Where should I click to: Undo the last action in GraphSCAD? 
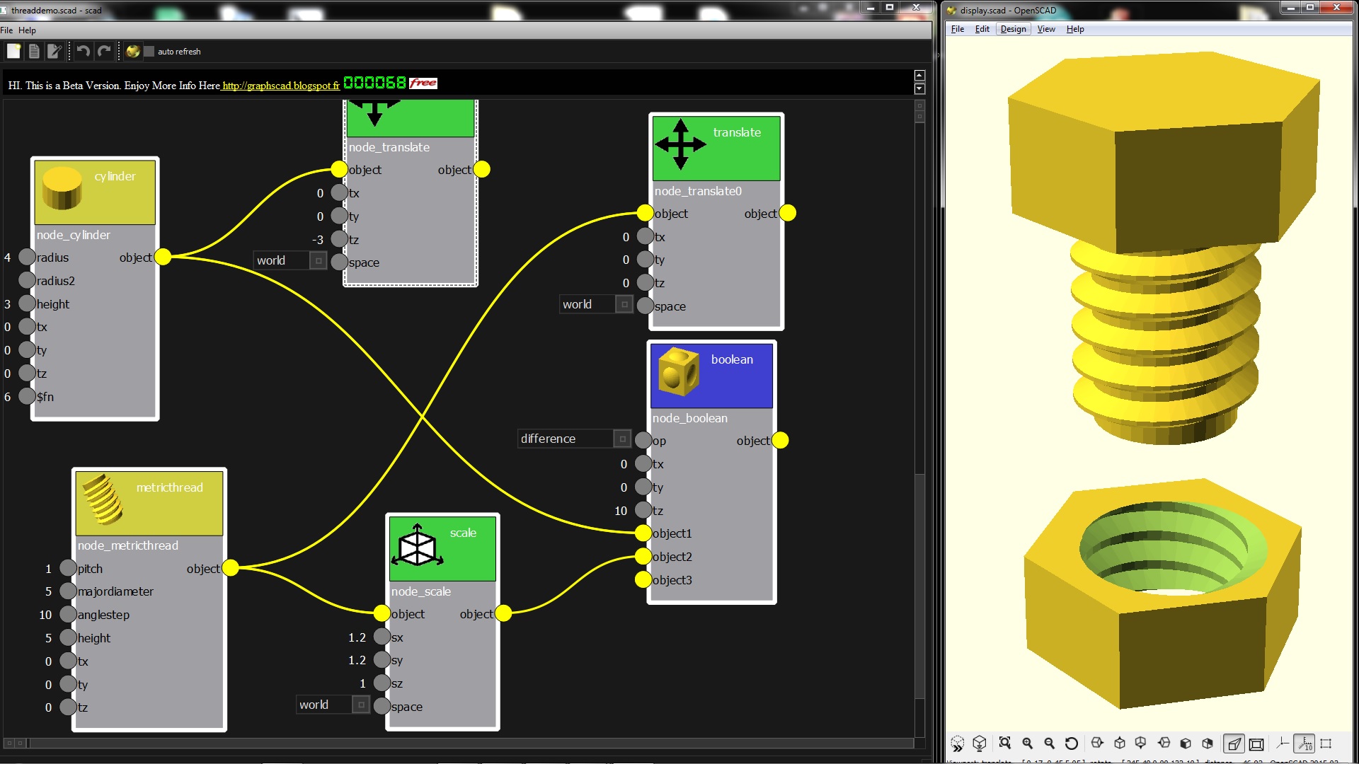tap(83, 51)
